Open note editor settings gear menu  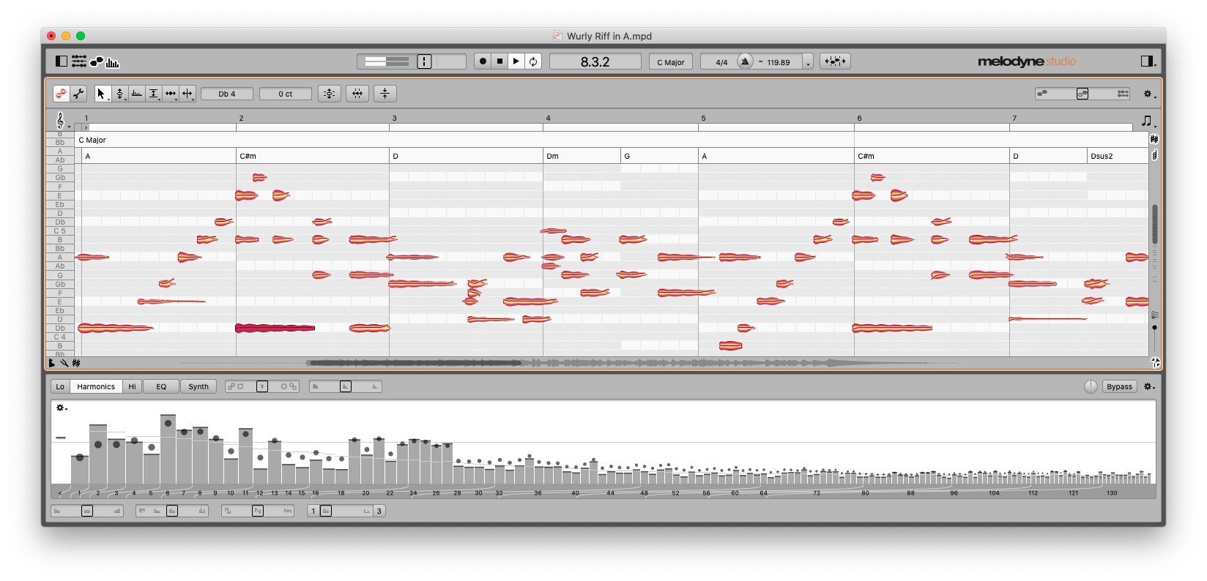tap(1148, 94)
